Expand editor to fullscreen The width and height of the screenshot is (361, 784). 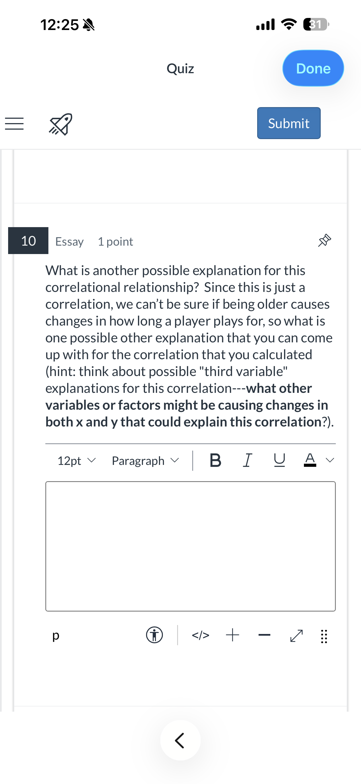[x=297, y=635]
